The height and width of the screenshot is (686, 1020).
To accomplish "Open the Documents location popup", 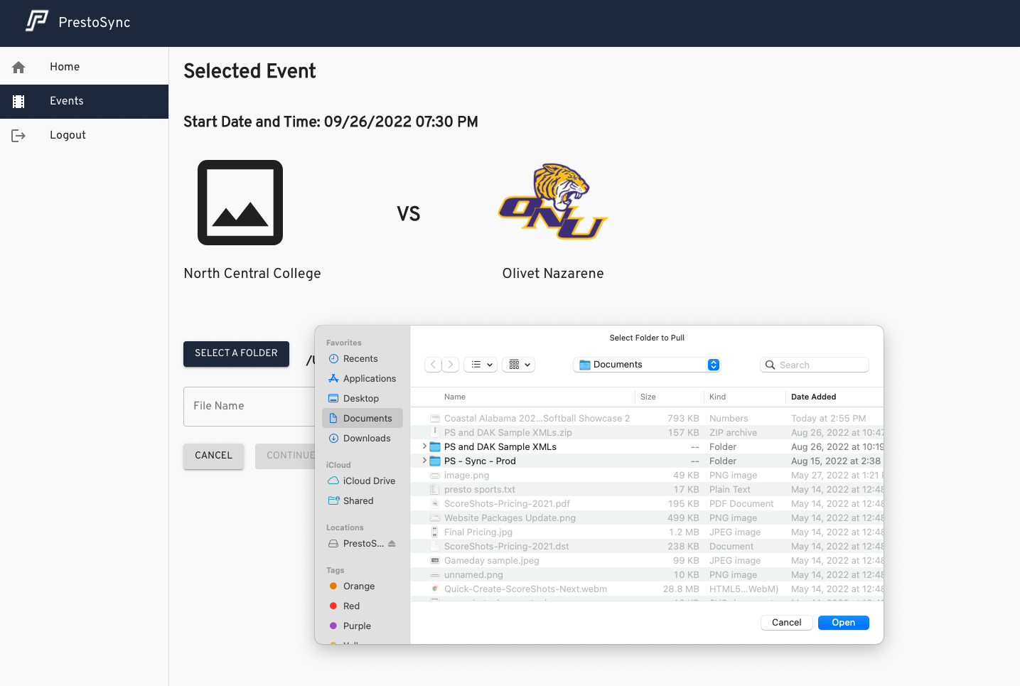I will [647, 365].
